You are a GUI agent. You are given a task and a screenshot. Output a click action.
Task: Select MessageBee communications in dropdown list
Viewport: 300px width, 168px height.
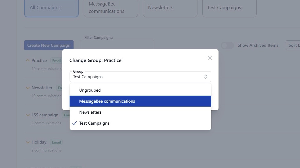coord(107,101)
